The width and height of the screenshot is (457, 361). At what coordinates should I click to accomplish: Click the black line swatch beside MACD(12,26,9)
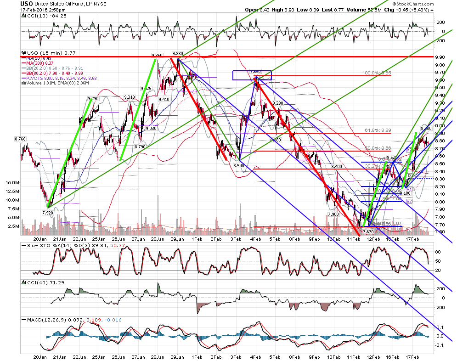(23, 320)
